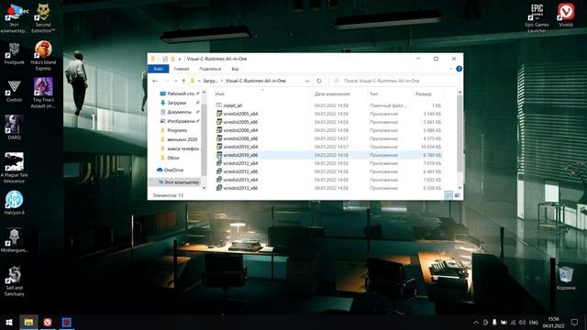Viewport: 587px width, 330px height.
Task: Open quick access toolbar customize dropdown
Action: pyautogui.click(x=180, y=59)
